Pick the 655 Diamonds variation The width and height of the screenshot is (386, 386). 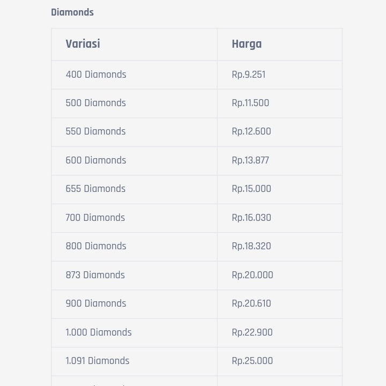(95, 189)
